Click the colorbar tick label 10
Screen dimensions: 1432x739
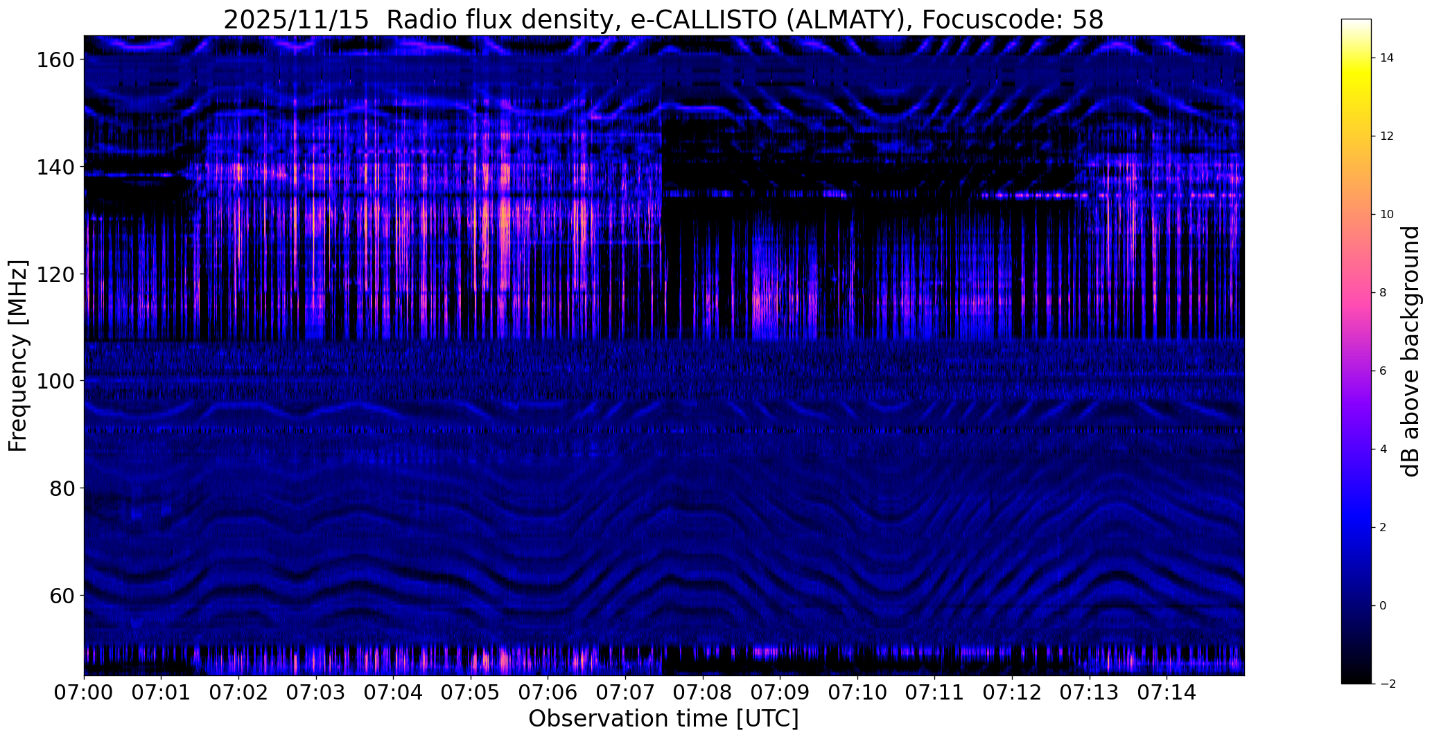click(x=1387, y=215)
